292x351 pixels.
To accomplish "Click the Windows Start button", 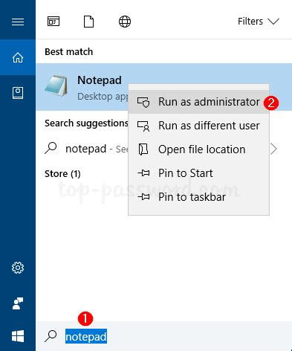I will pos(18,336).
